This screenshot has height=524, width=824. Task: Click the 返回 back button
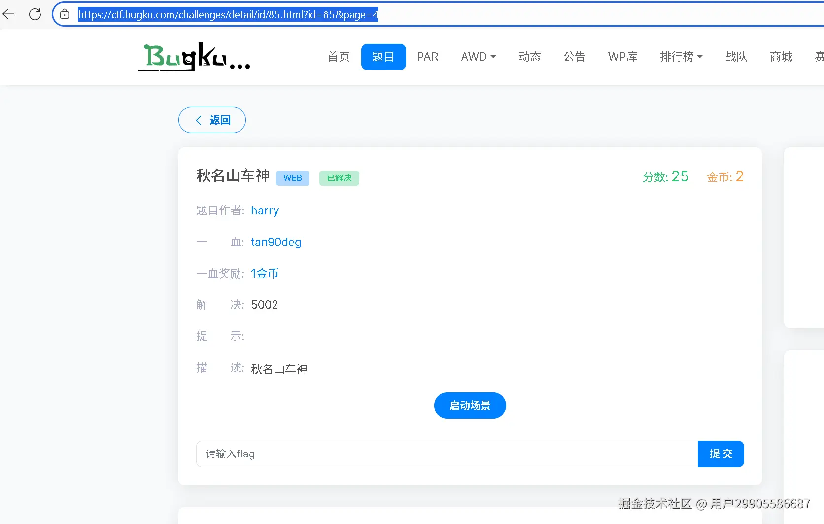[x=212, y=120]
